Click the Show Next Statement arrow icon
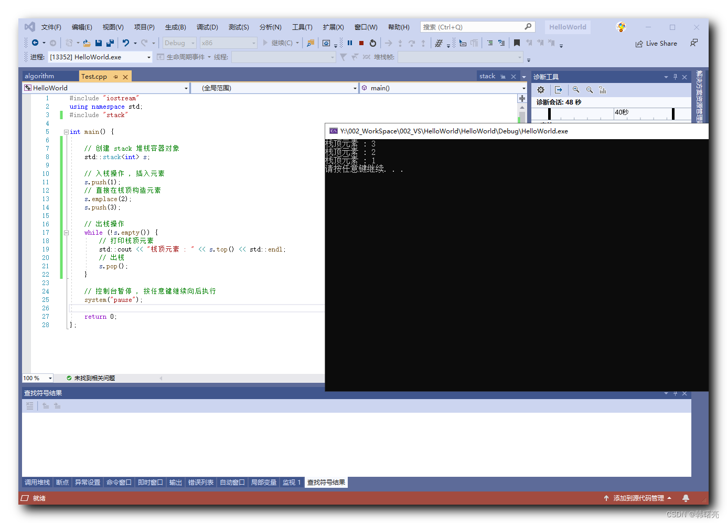727x523 pixels. pos(389,43)
